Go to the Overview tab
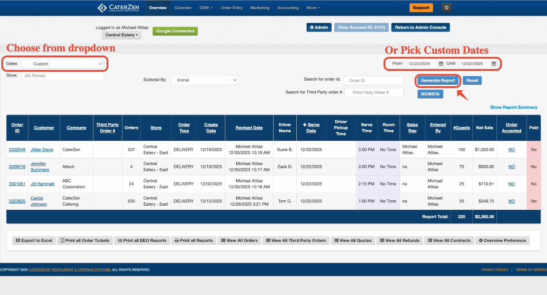This screenshot has height=295, width=547. tap(158, 8)
